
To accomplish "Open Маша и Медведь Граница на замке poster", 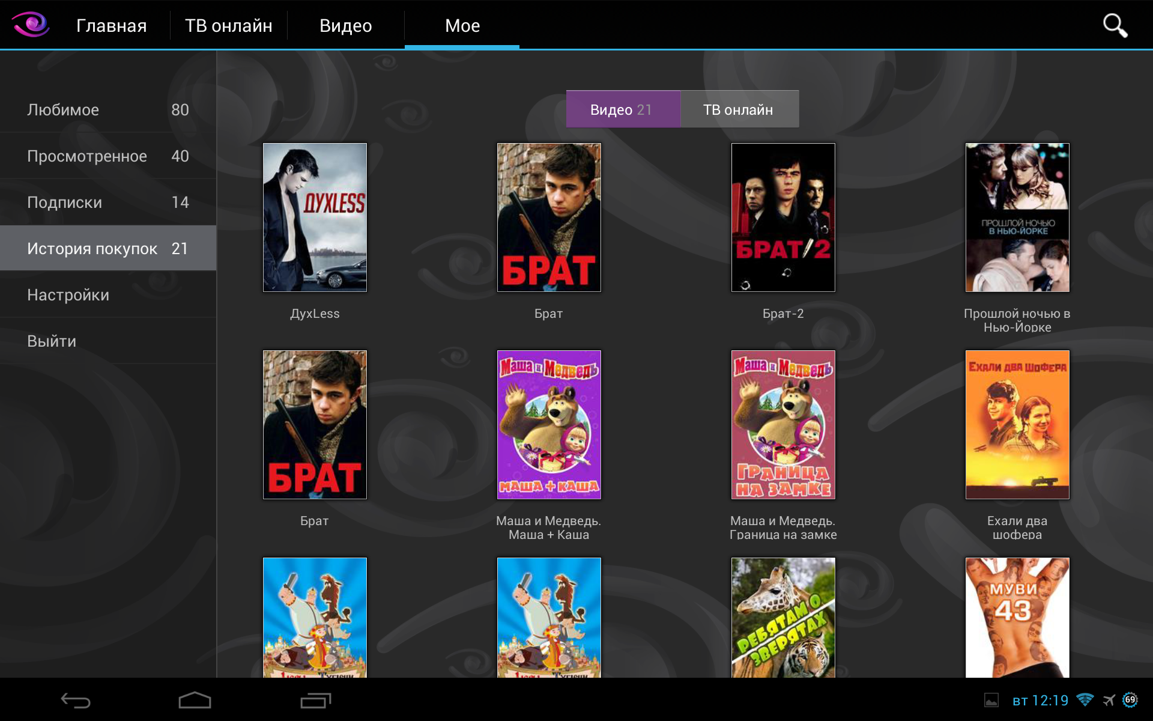I will click(783, 425).
